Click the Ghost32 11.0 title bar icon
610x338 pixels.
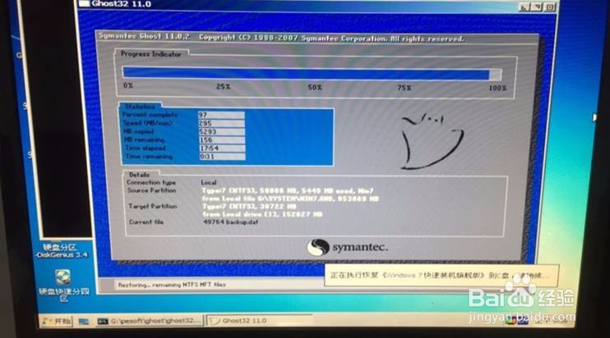(x=84, y=4)
